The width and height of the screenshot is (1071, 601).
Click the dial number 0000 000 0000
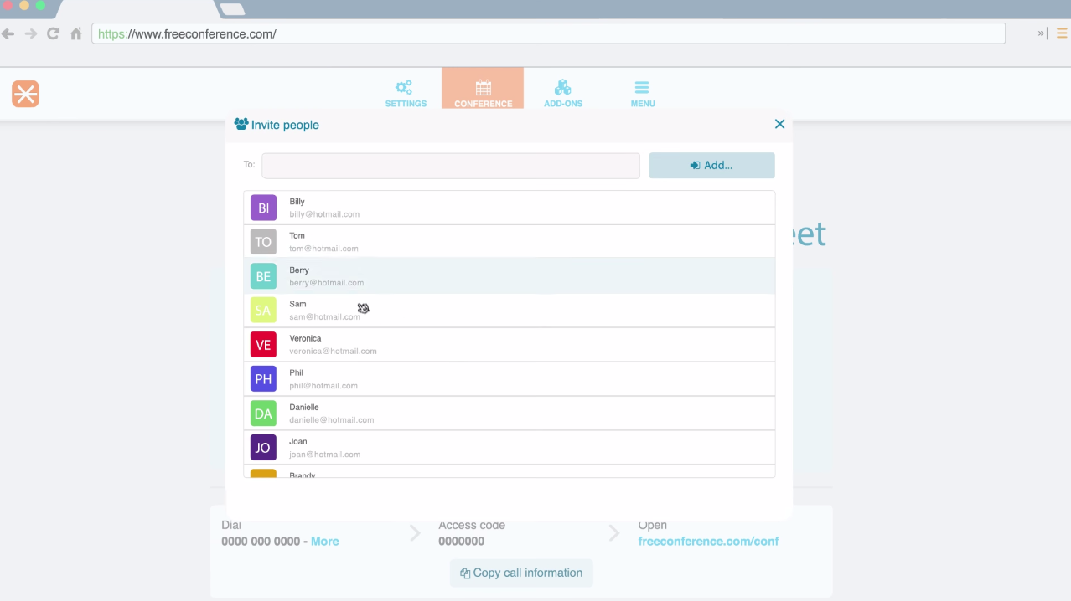(x=261, y=542)
